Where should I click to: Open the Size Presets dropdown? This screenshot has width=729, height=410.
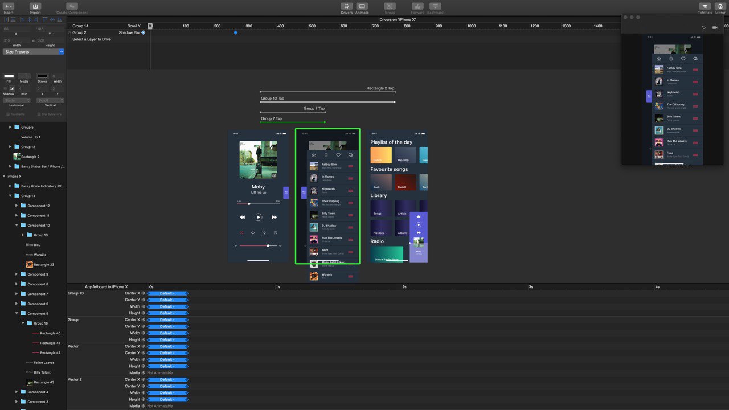pyautogui.click(x=34, y=52)
